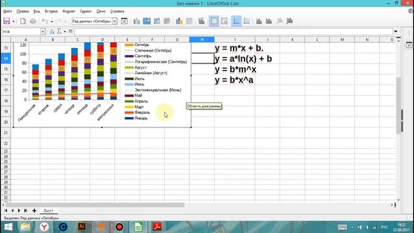The height and width of the screenshot is (233, 414).
Task: Open the Файл menu
Action: [x=7, y=12]
